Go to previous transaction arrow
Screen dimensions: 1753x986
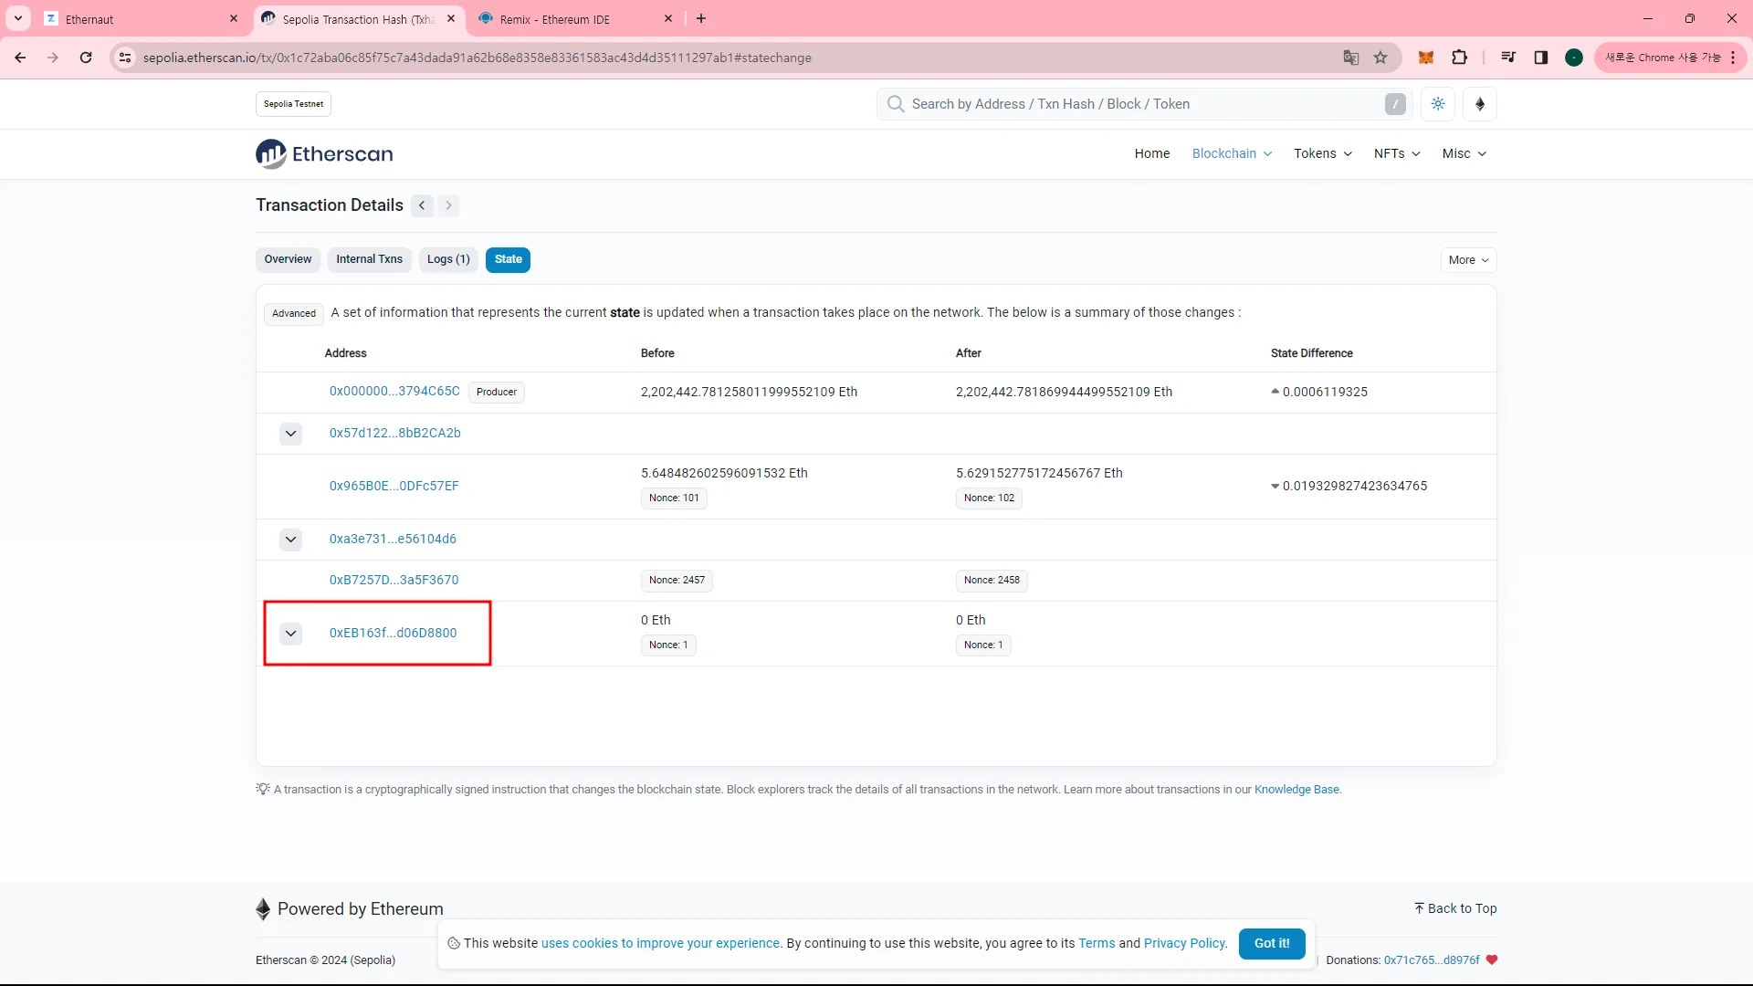click(x=422, y=205)
